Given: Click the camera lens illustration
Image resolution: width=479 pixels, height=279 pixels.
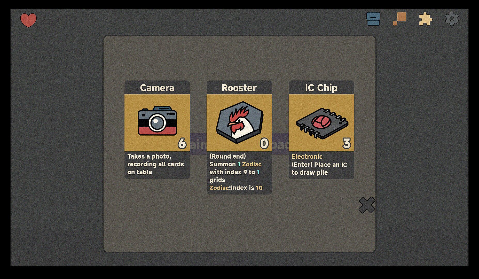Looking at the screenshot, I should (x=157, y=122).
